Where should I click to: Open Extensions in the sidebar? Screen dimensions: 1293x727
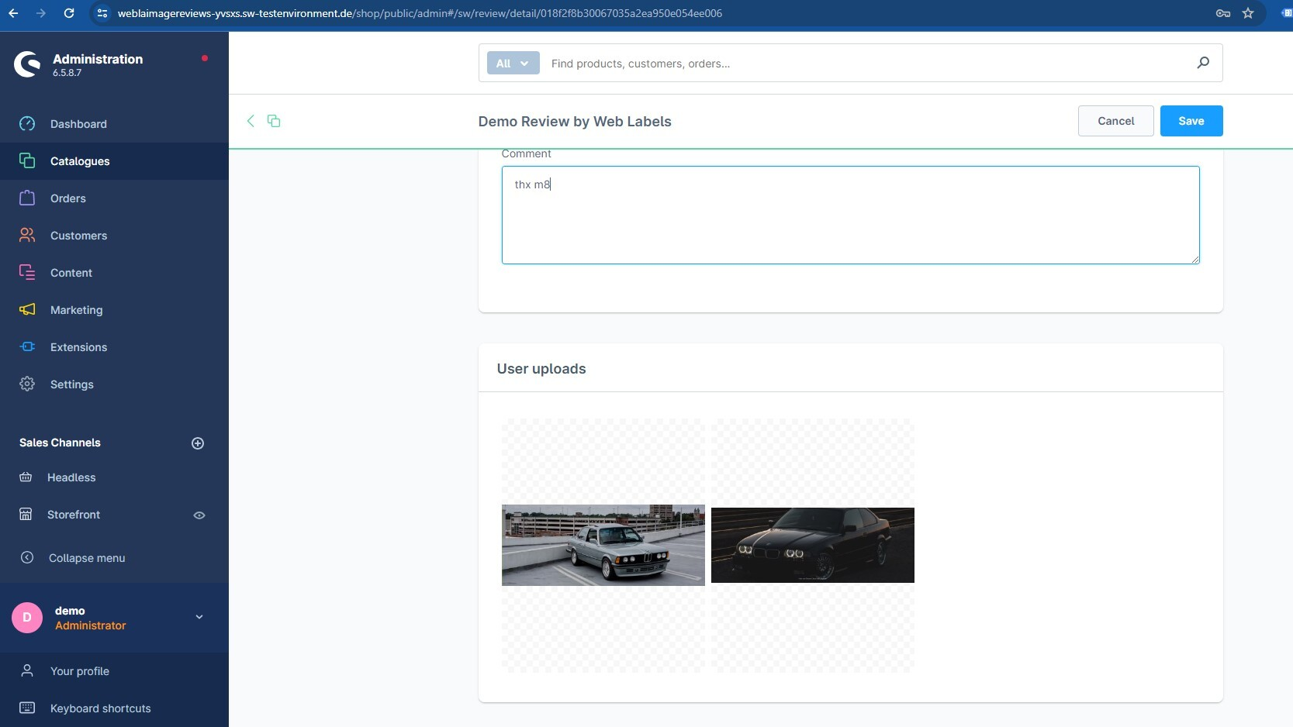[78, 347]
